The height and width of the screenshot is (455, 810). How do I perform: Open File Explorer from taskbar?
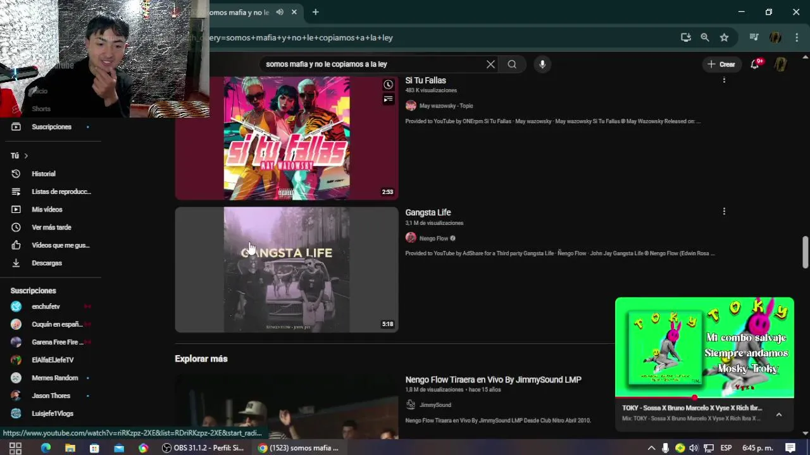click(x=70, y=448)
